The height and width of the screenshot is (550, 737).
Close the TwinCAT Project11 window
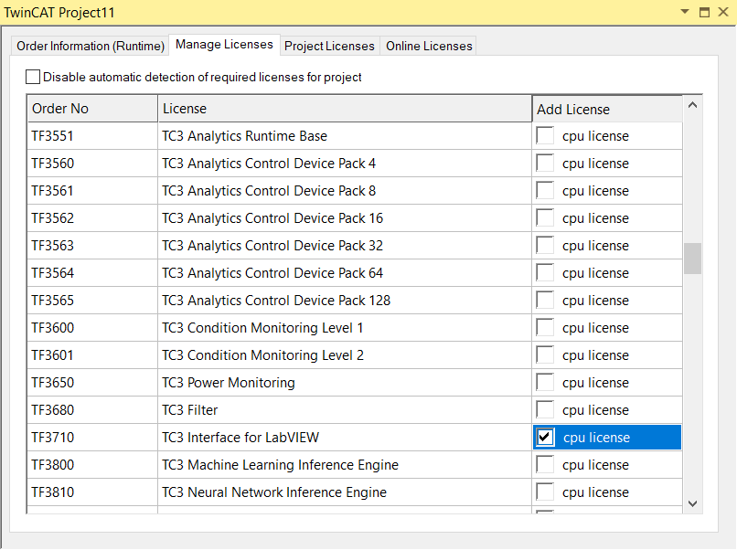pyautogui.click(x=723, y=12)
